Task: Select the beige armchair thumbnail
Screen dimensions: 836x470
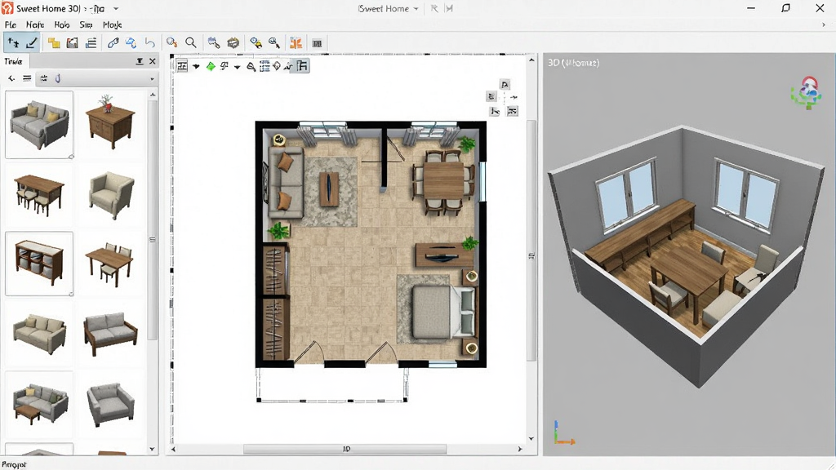Action: tap(110, 195)
